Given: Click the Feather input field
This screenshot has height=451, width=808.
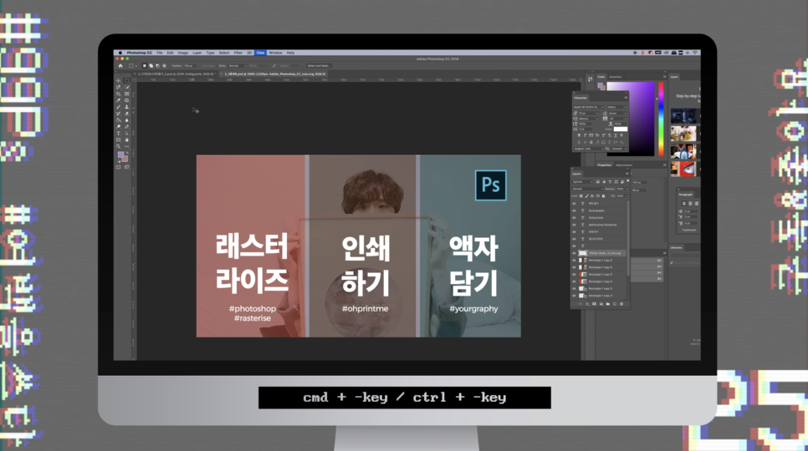Looking at the screenshot, I should pos(190,66).
